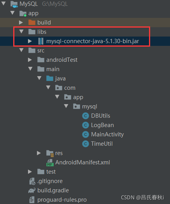Click the build.gradle elephant icon
170x204 pixels.
coord(32,190)
